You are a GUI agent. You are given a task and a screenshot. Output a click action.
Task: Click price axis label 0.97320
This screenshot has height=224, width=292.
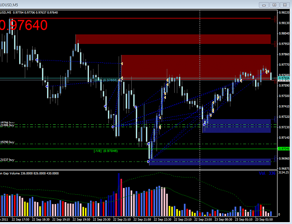click(x=284, y=117)
